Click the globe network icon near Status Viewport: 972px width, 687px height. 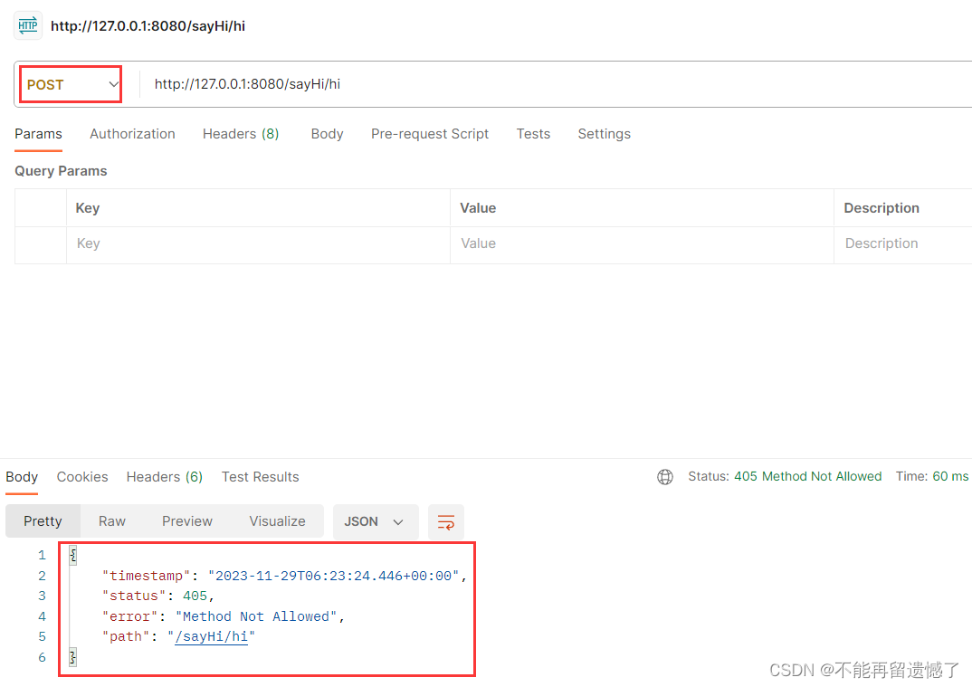(x=664, y=477)
